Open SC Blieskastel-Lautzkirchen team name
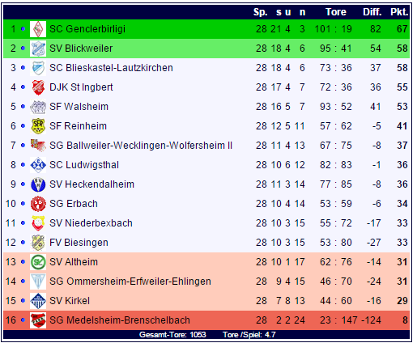 111,68
